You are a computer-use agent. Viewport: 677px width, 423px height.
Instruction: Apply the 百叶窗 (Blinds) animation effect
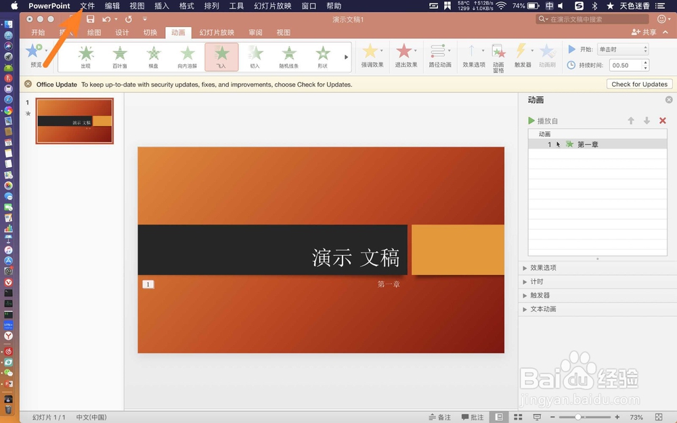pos(120,57)
